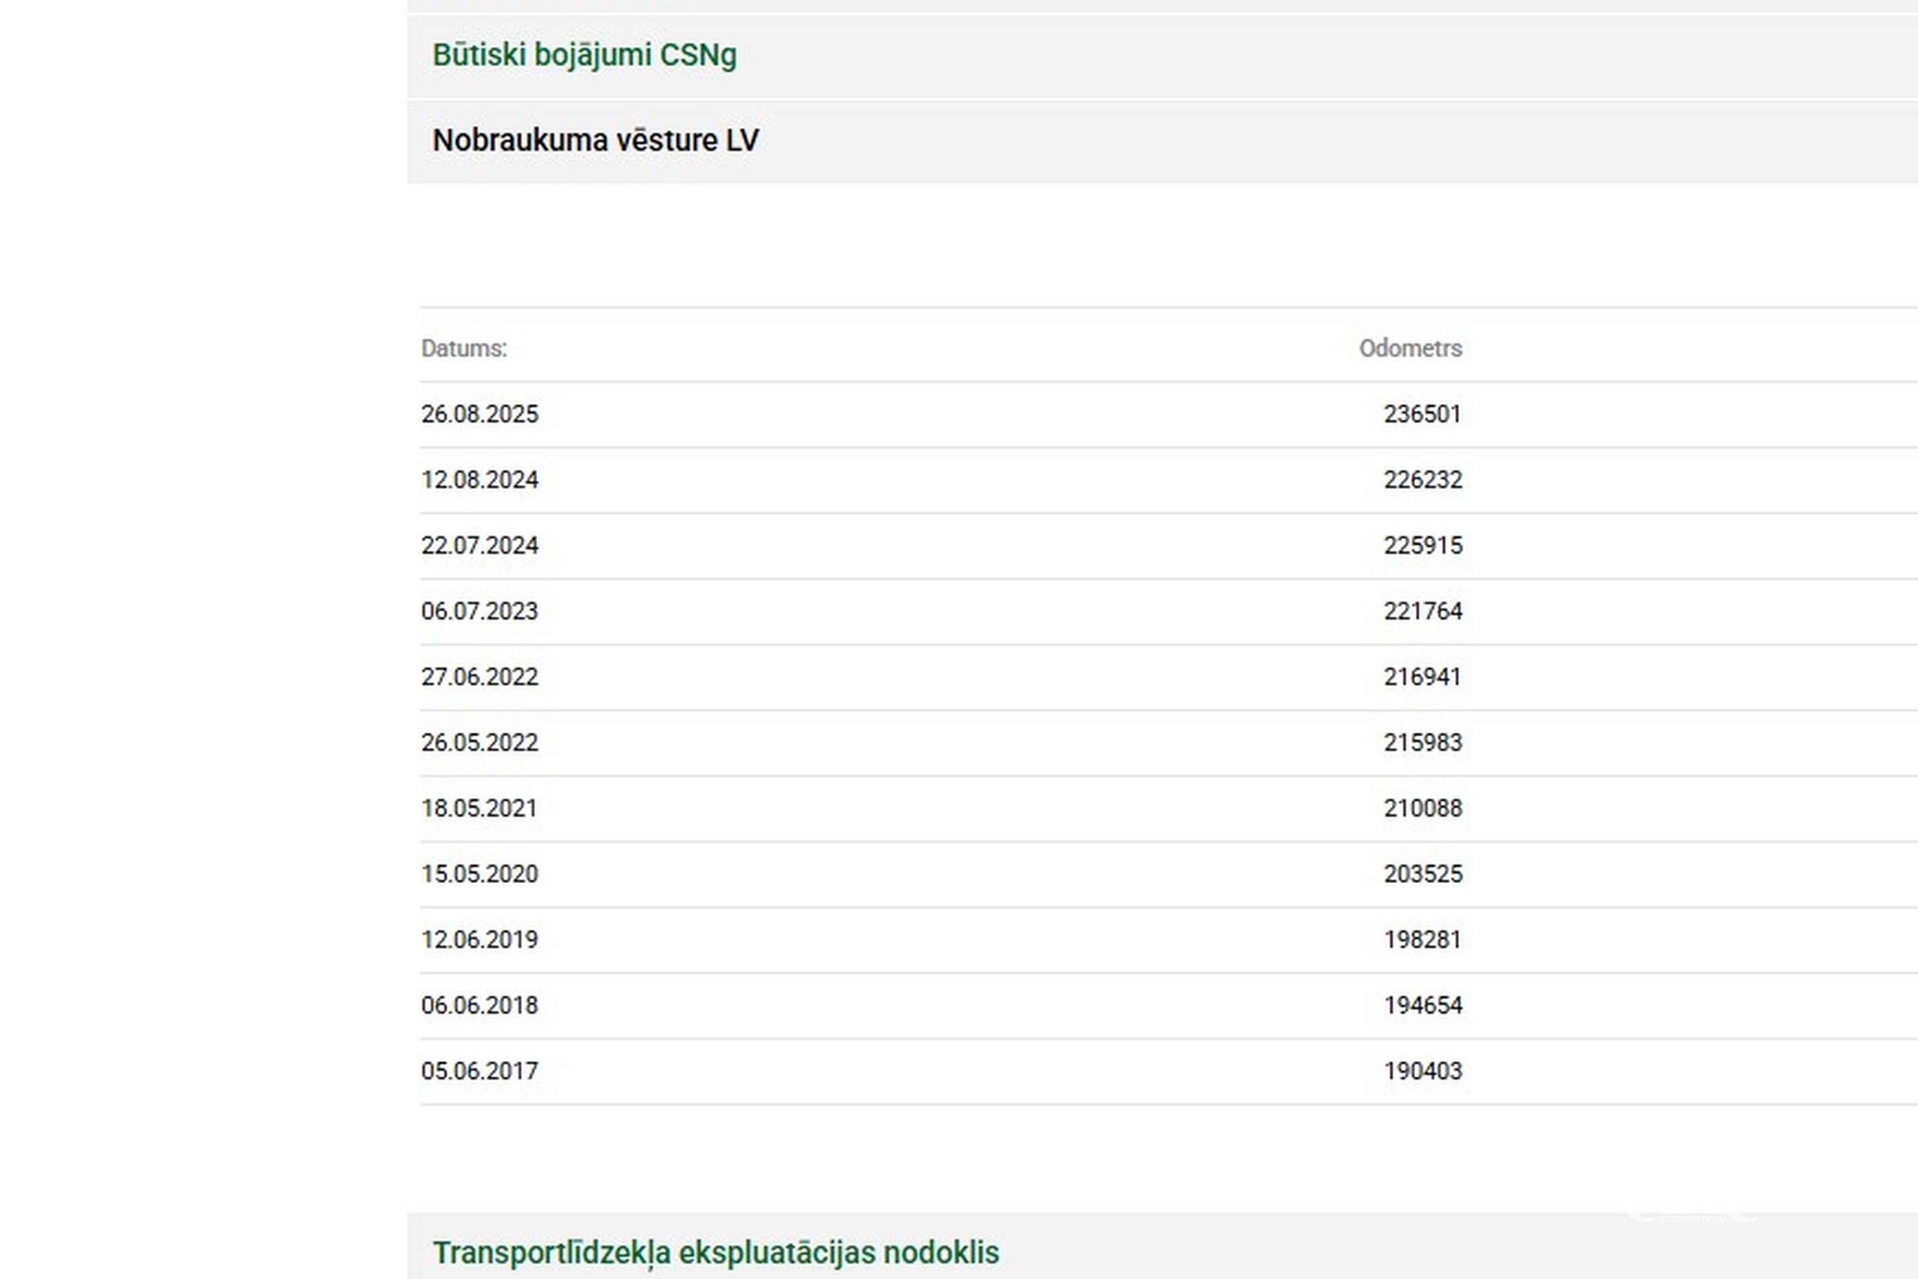The width and height of the screenshot is (1918, 1279).
Task: Click odometer reading 226232
Action: click(x=1423, y=480)
